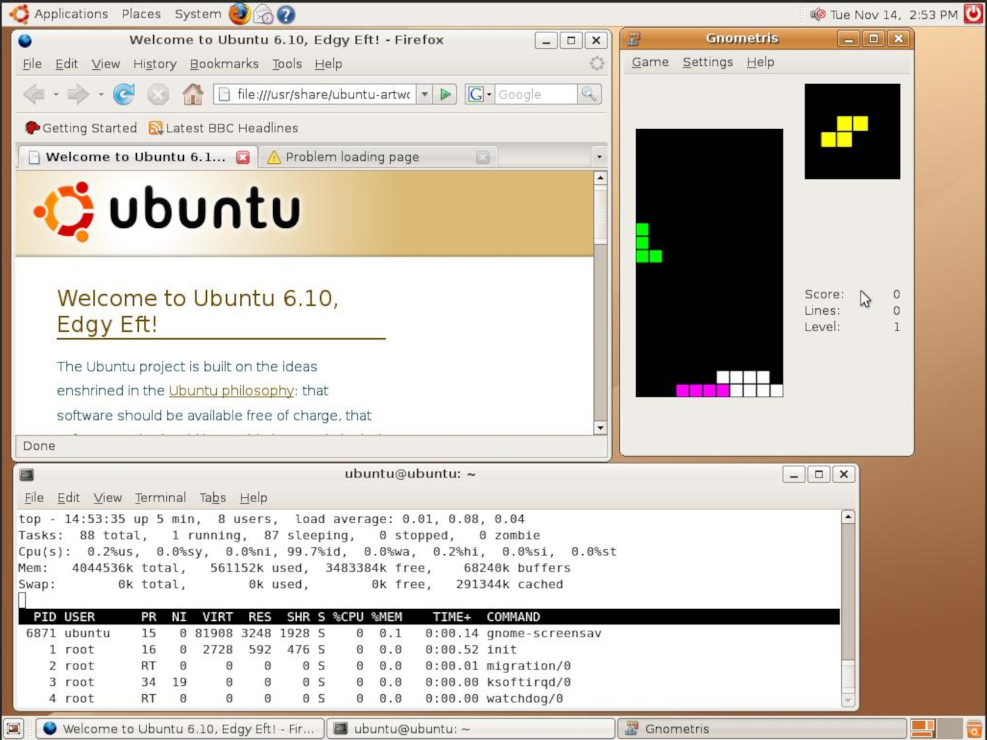The image size is (987, 740).
Task: Open the Firefox tab list dropdown
Action: coord(599,157)
